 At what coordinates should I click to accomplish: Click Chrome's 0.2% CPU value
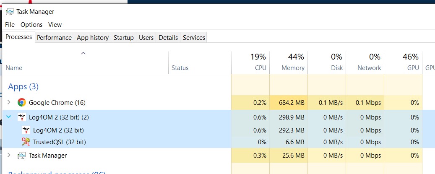click(260, 103)
